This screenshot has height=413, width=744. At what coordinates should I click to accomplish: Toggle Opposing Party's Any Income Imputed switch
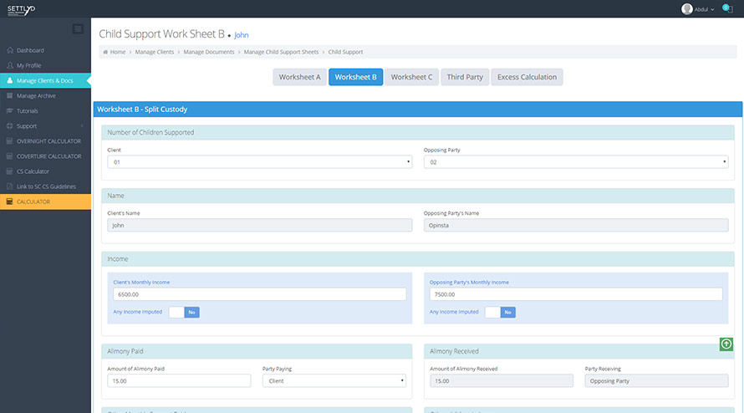[x=500, y=312]
